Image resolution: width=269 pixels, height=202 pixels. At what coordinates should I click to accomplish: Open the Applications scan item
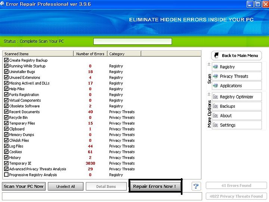(x=237, y=85)
